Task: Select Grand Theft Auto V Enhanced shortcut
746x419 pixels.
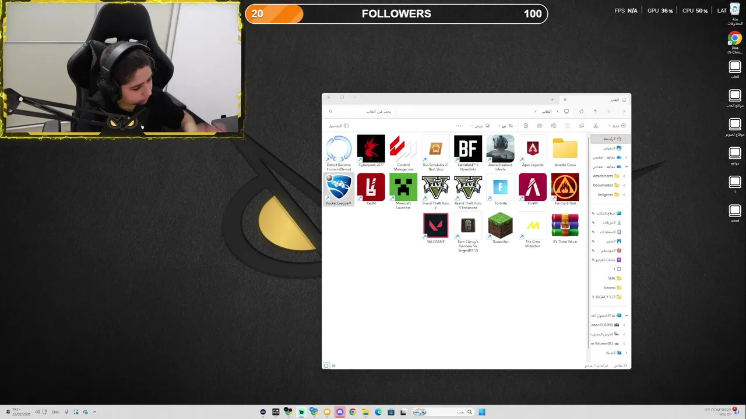Action: click(468, 191)
